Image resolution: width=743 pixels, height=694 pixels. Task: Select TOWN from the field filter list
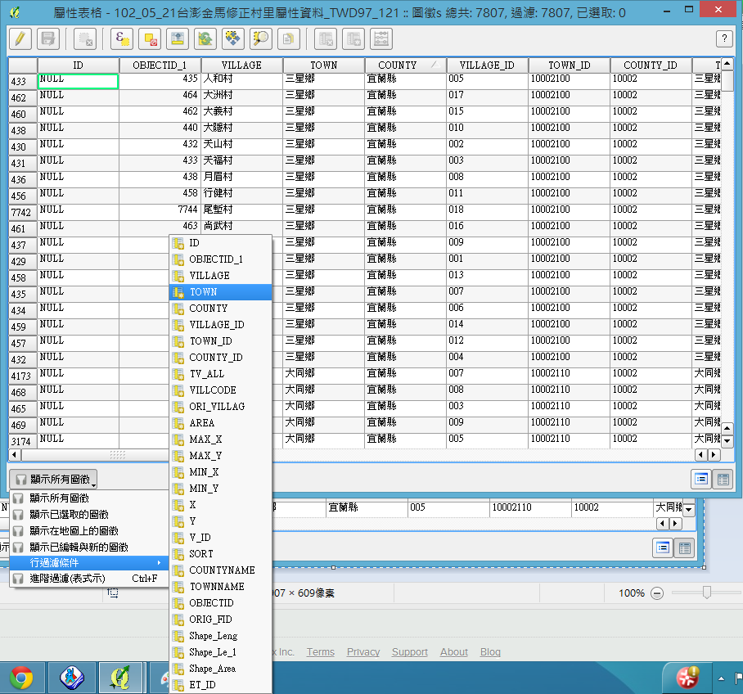click(x=204, y=292)
